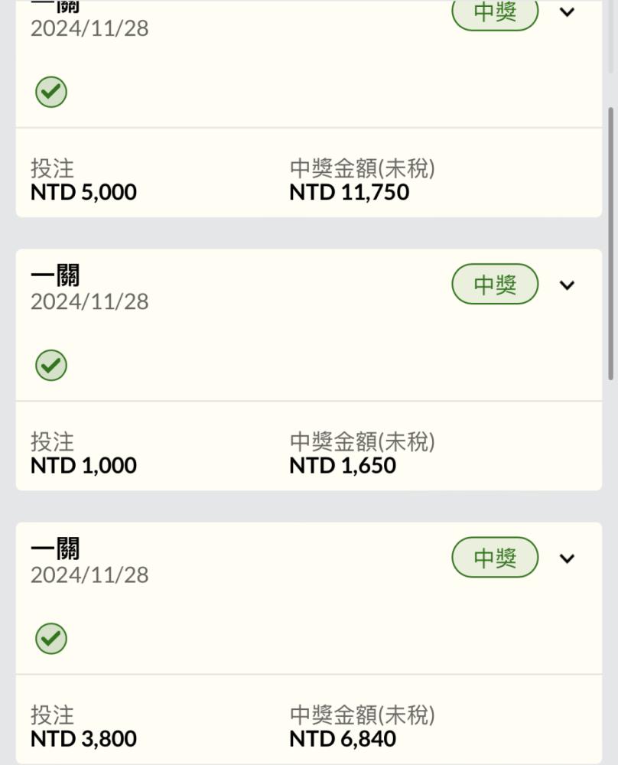Click the bet amount NTD 5,000

click(83, 192)
